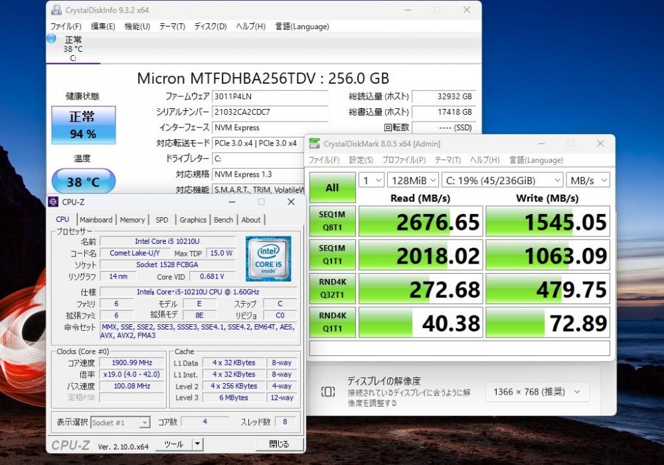Screen dimensions: 664x465
Task: Click the serial number 21032CA2CDC7
Action: pyautogui.click(x=270, y=112)
